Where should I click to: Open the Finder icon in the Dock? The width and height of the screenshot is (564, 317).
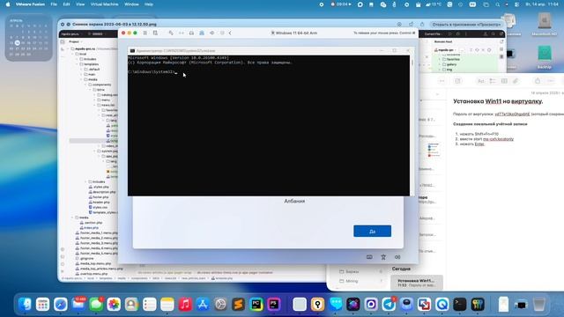(25, 305)
